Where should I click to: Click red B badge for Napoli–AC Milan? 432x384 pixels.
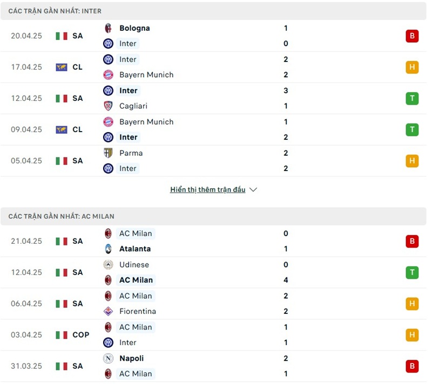(412, 366)
